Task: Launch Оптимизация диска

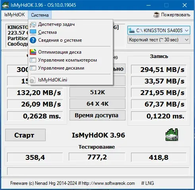Action: coord(71,52)
